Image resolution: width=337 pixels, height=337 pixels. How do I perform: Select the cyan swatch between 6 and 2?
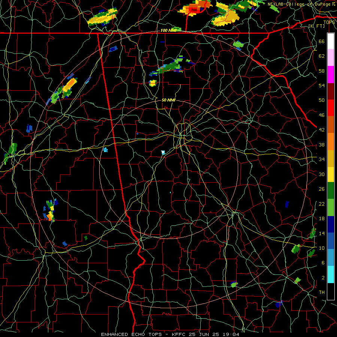point(331,274)
